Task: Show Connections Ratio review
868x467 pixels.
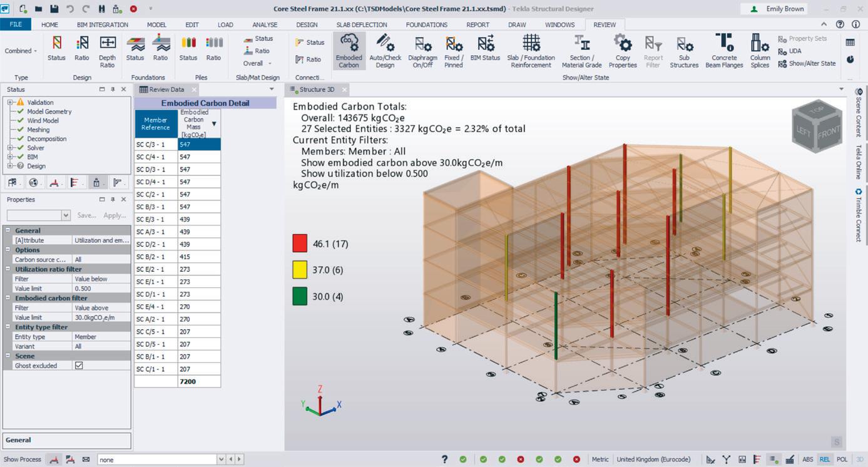Action: coord(308,59)
